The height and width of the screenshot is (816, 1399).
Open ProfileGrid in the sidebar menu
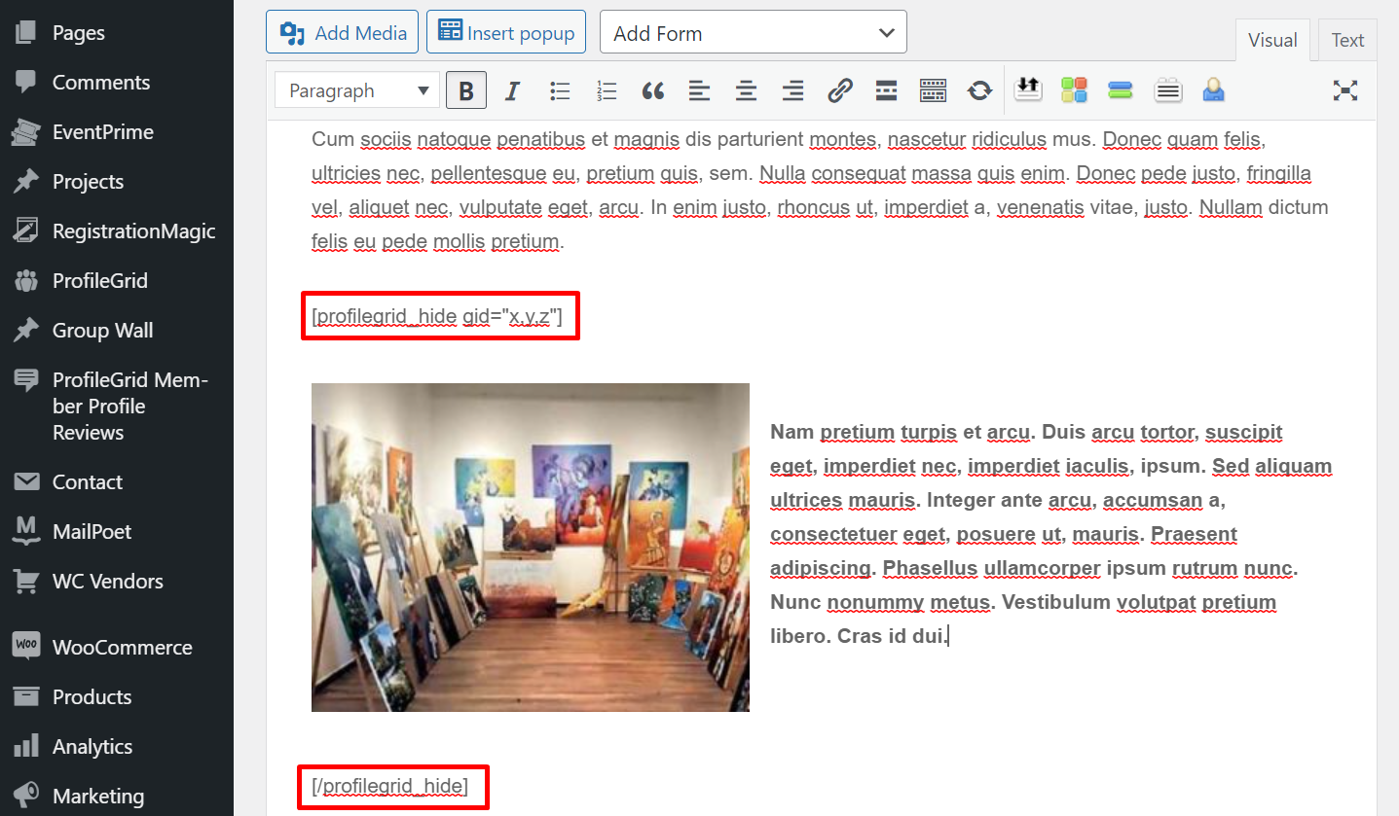[99, 281]
